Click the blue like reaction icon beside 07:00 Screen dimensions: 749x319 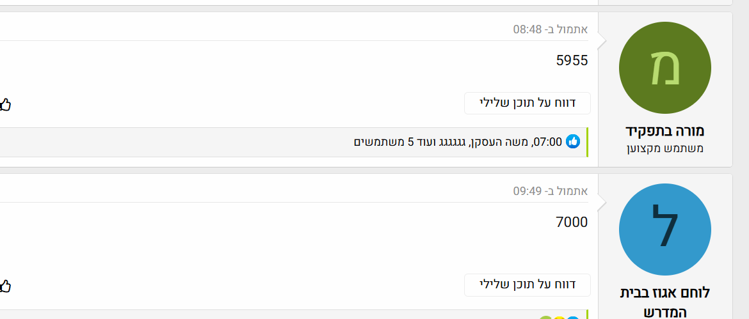(573, 141)
